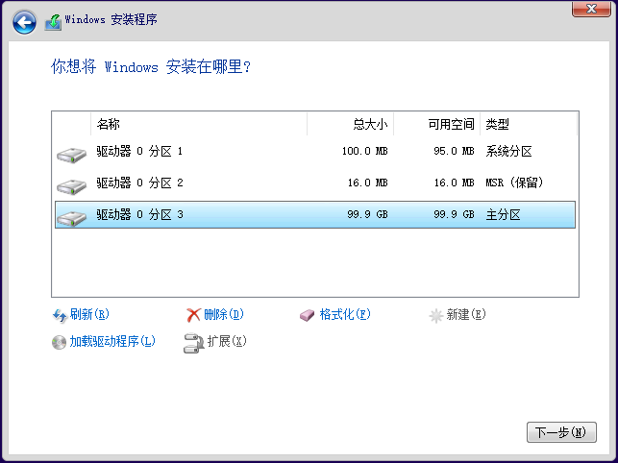
Task: Select row 驱动器 0 分区 2
Action: (x=315, y=183)
